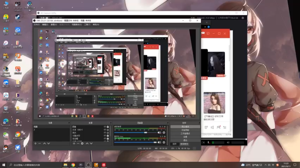
Task: Open settings gear in 4K Capture Utility
Action: point(243,18)
